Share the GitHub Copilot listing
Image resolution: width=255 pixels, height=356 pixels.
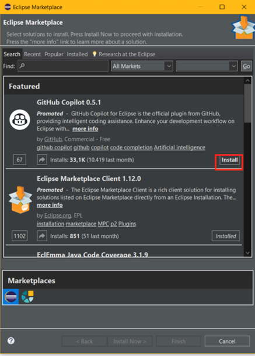click(42, 160)
